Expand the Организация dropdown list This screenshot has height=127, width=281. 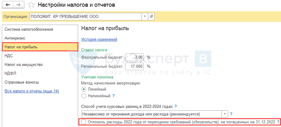[145, 16]
